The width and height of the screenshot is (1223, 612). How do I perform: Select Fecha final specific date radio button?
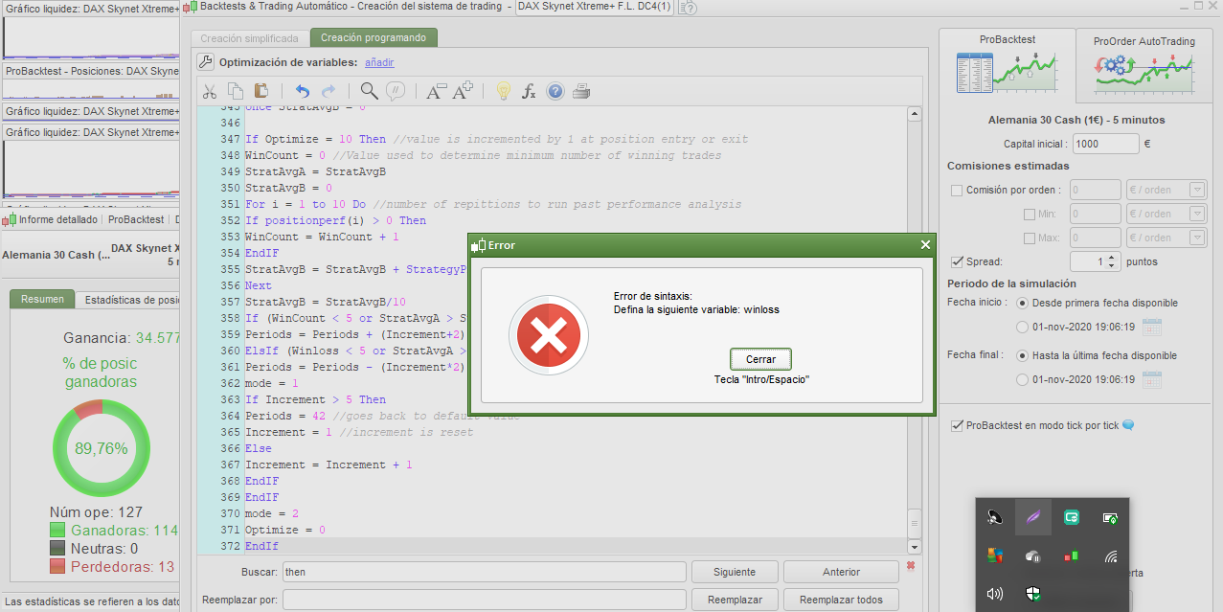[x=1022, y=380]
